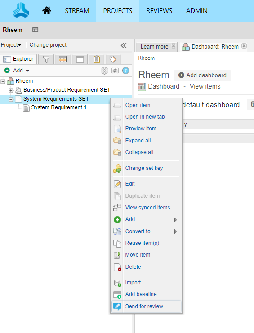Open the Add dropdown arrow in explorer toolbar
254x333 pixels.
pyautogui.click(x=27, y=71)
